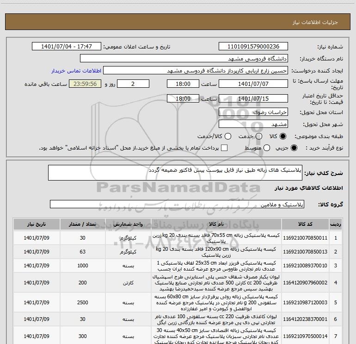Click the quantity 2500 cell in row 5
This screenshot has width=356, height=344.
coord(83,302)
